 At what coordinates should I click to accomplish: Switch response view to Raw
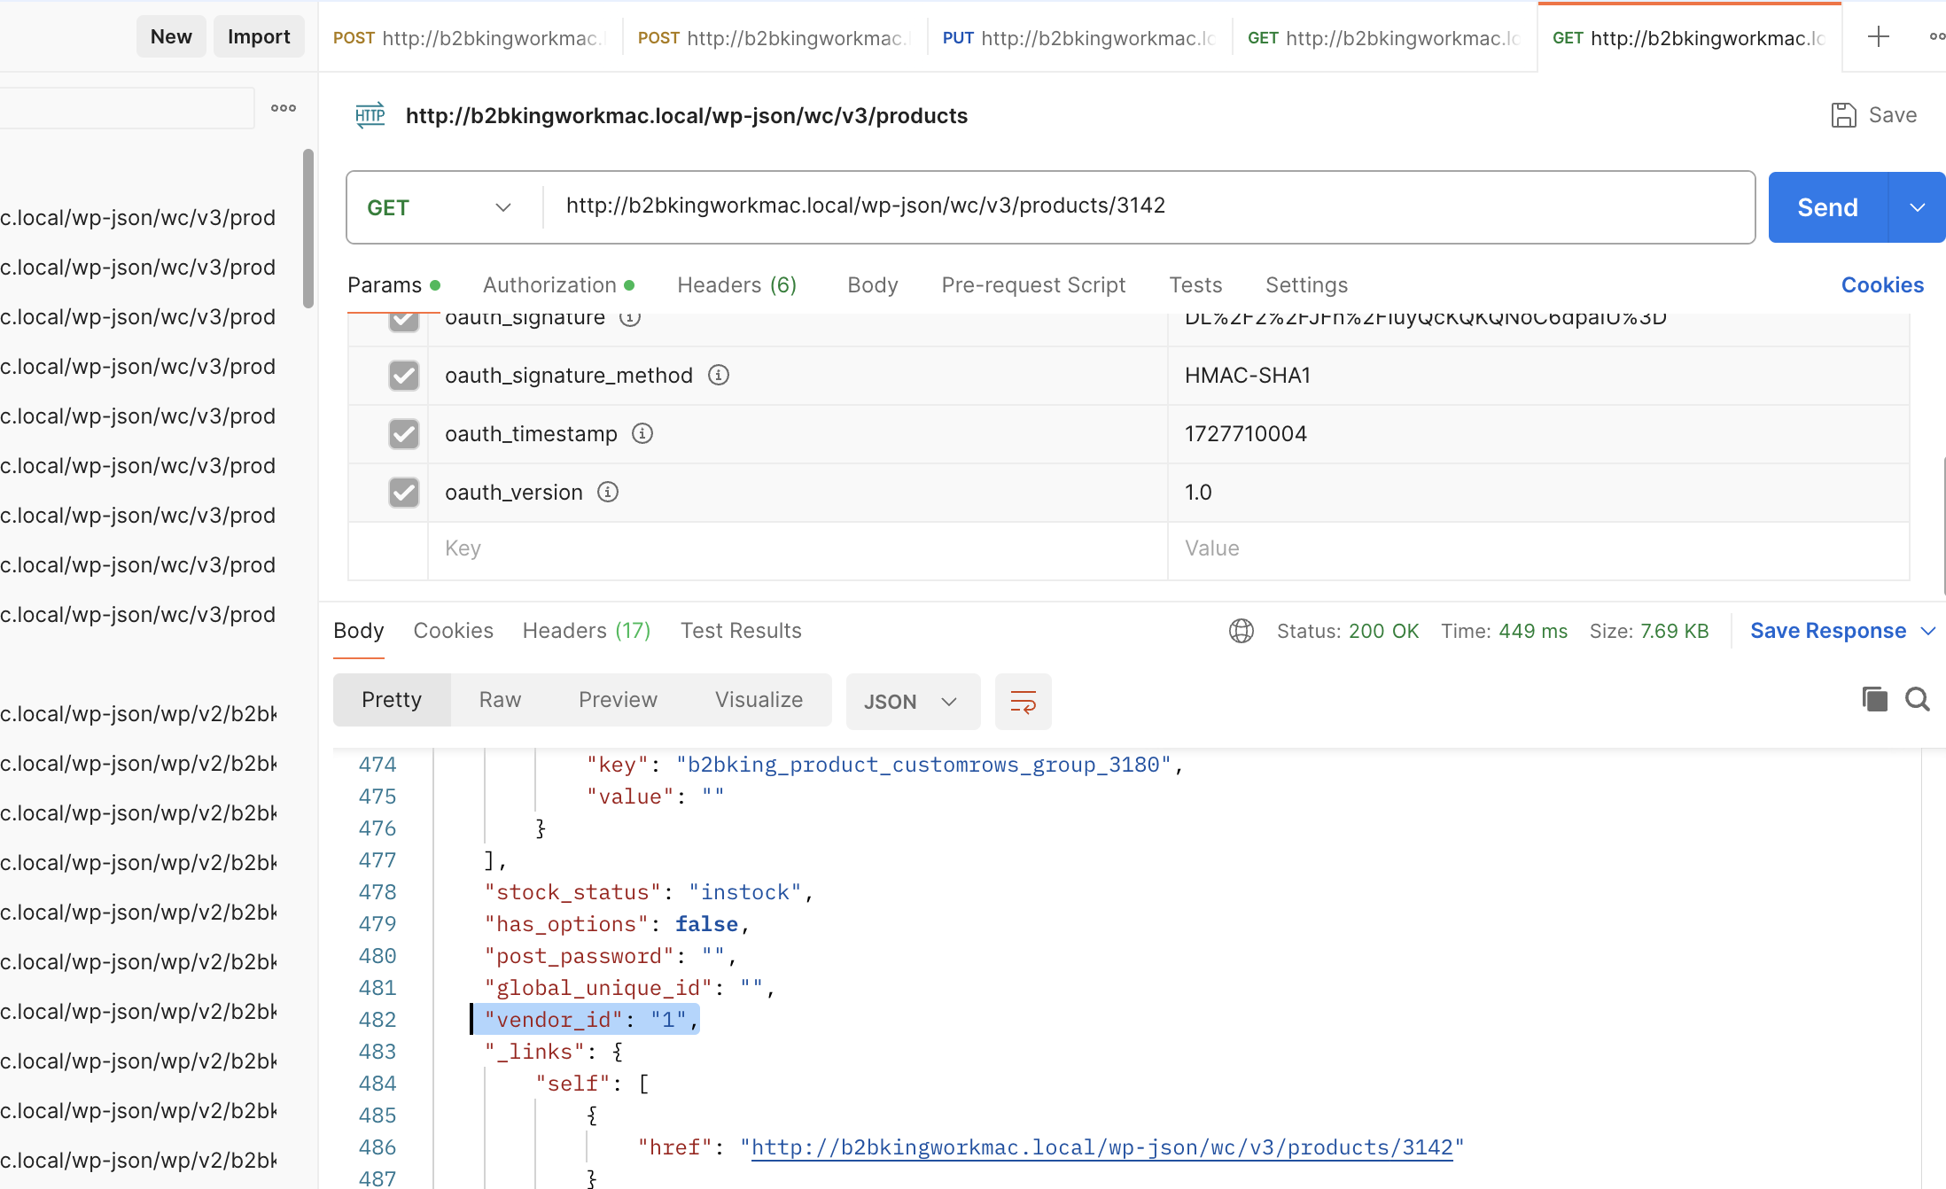coord(500,700)
